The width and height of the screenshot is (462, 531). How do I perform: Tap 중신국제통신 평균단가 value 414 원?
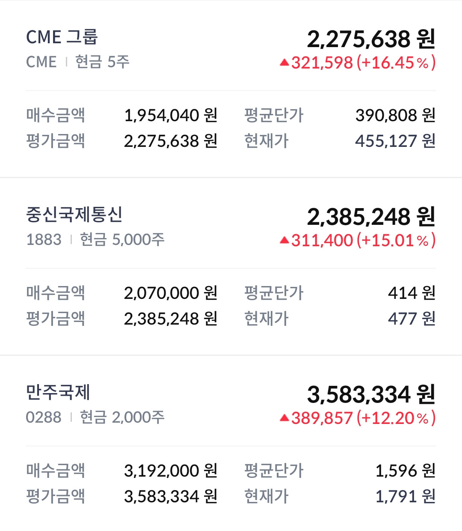[412, 293]
